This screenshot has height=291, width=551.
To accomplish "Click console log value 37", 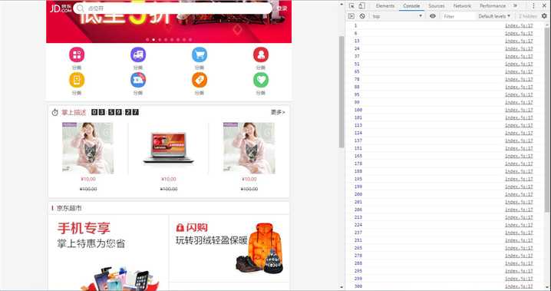I will (357, 56).
